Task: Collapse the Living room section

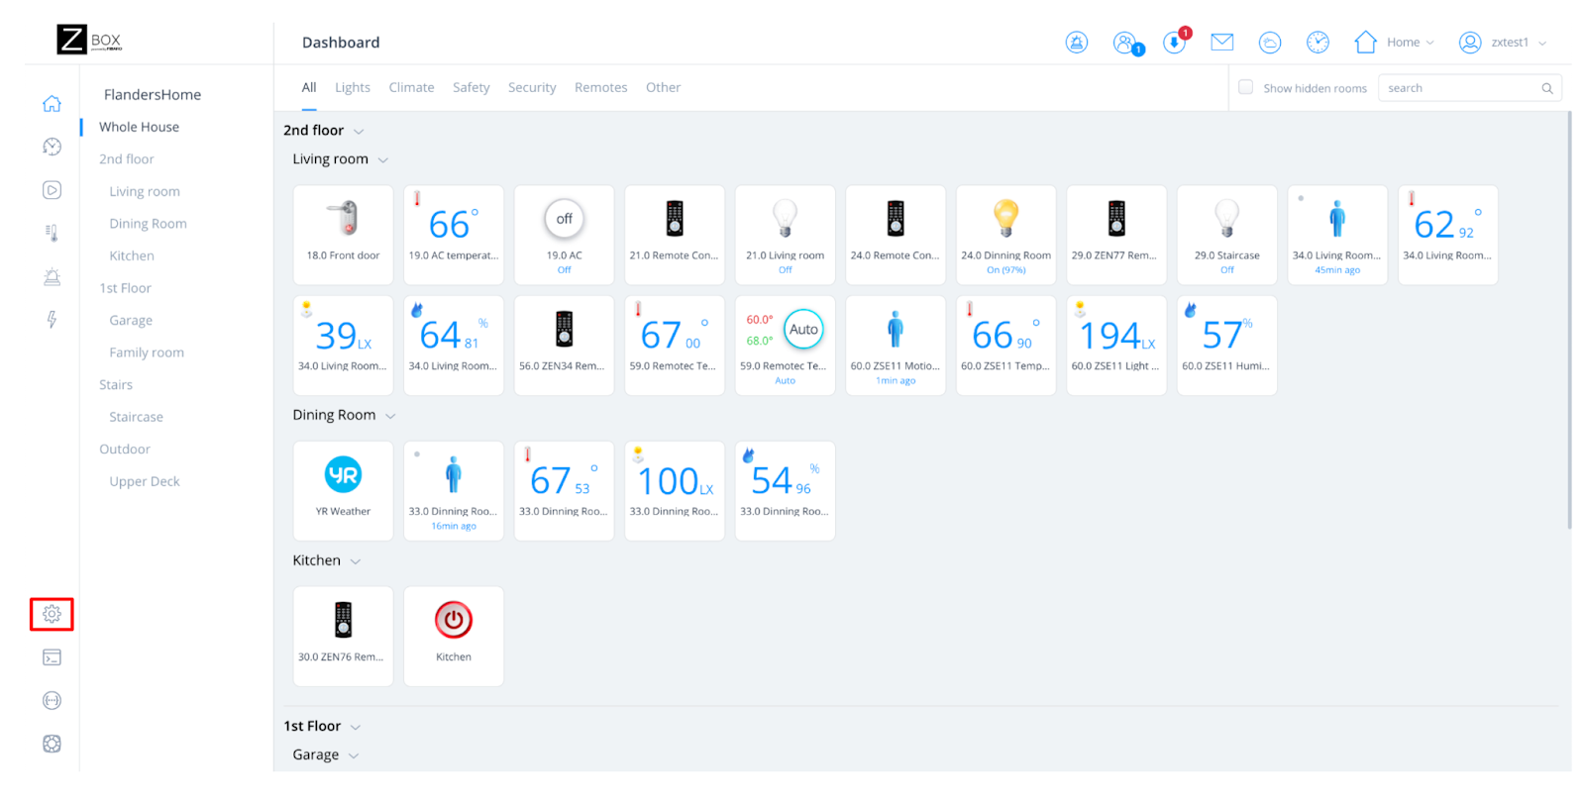Action: (383, 160)
